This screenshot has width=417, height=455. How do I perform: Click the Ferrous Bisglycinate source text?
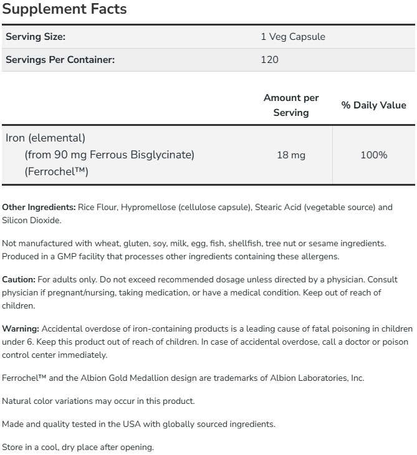110,155
